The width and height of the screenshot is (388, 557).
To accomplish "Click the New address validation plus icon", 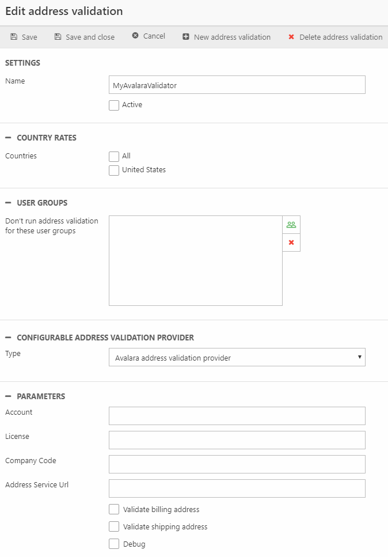I will tap(186, 37).
